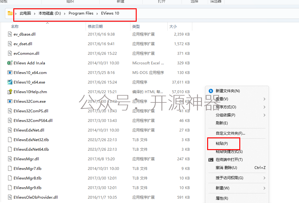Click the EViews32ComPS.dll file icon
This screenshot has height=203, width=299.
[10, 111]
